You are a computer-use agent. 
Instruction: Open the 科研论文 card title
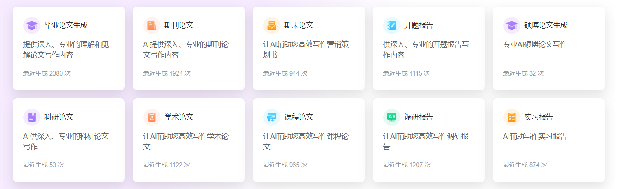[59, 117]
